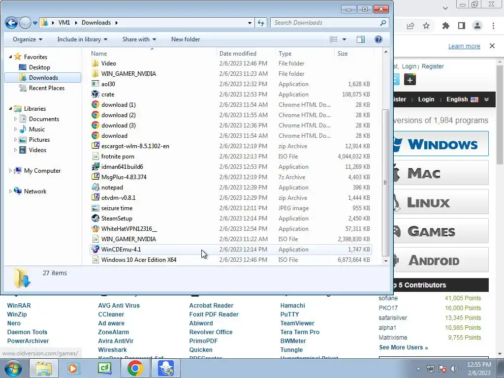Toggle the preview pane button
Image resolution: width=504 pixels, height=378 pixels.
pyautogui.click(x=361, y=39)
